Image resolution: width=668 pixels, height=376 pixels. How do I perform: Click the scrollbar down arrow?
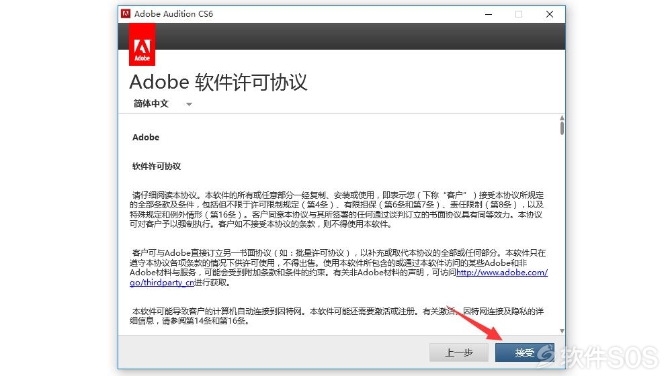coord(562,331)
